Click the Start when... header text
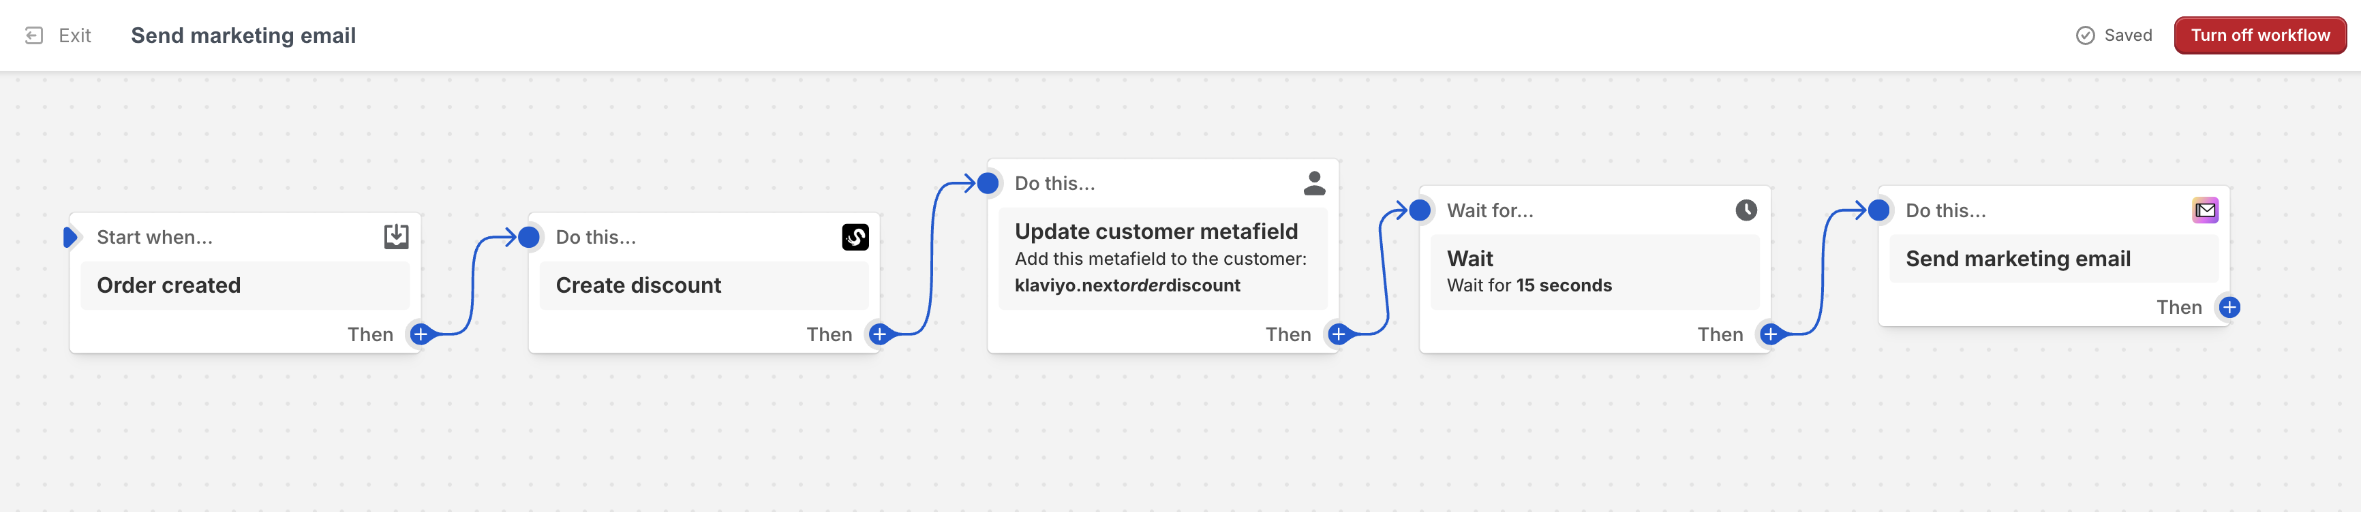 155,237
